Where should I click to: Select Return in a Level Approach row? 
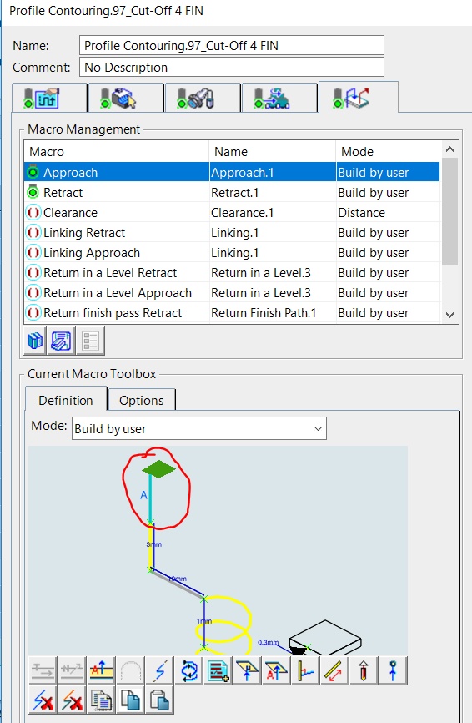point(232,293)
